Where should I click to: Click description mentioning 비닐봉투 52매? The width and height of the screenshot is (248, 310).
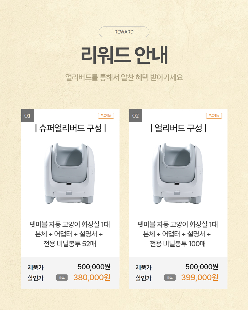69,234
